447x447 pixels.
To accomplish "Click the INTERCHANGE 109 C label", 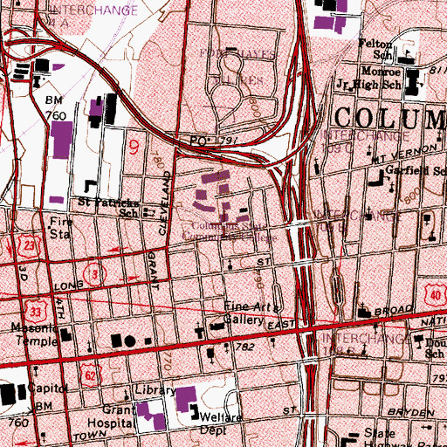I will point(365,141).
